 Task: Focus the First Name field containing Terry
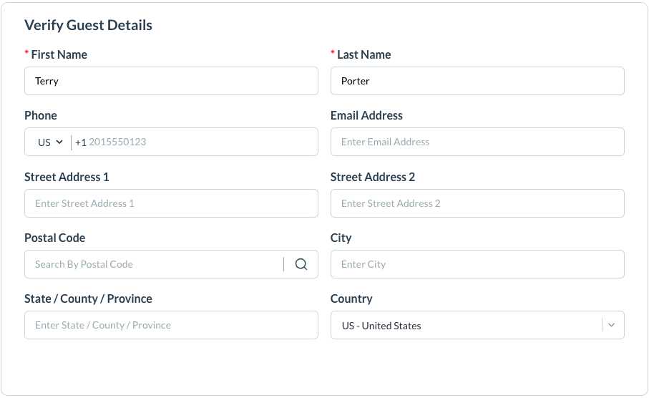[x=171, y=81]
